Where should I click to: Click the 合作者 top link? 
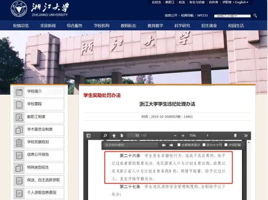pos(214,2)
